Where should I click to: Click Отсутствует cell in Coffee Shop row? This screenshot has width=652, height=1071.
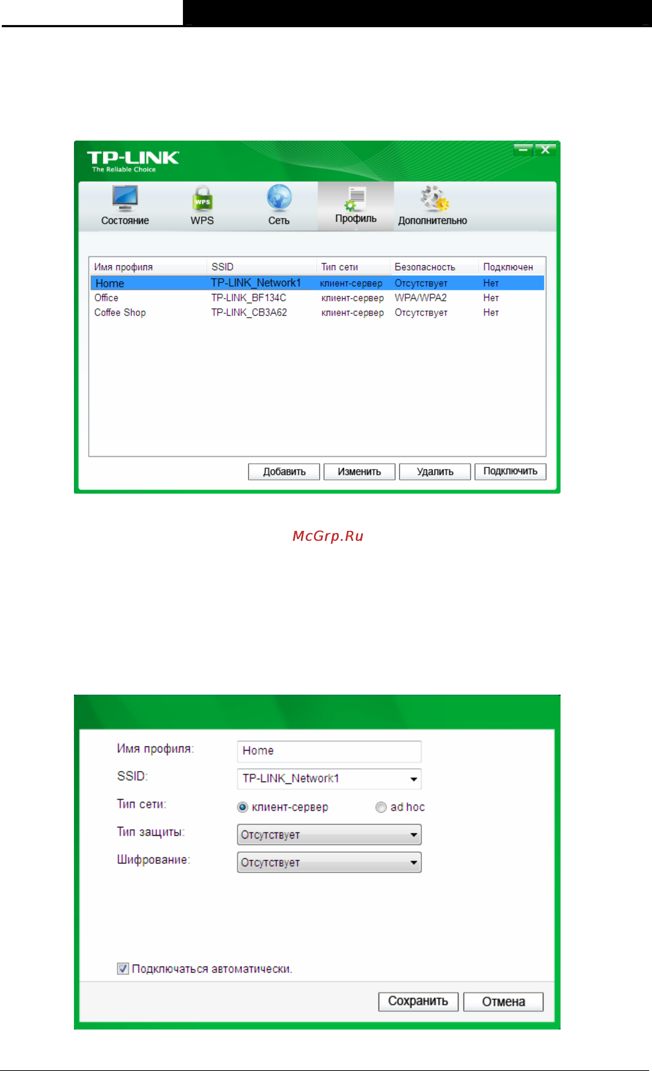[x=421, y=313]
